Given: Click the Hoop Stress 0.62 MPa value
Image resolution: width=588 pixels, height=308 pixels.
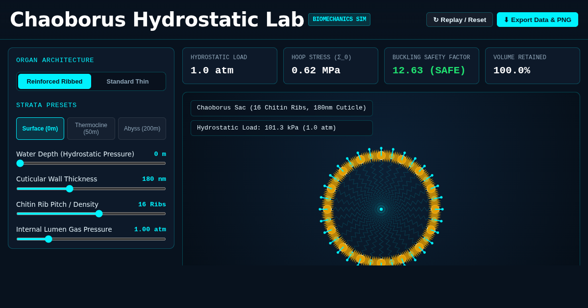Looking at the screenshot, I should coord(316,70).
